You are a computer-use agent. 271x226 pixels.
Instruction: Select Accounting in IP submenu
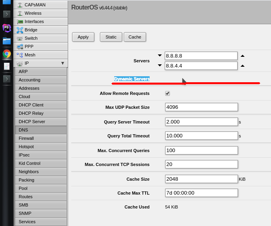pyautogui.click(x=41, y=80)
